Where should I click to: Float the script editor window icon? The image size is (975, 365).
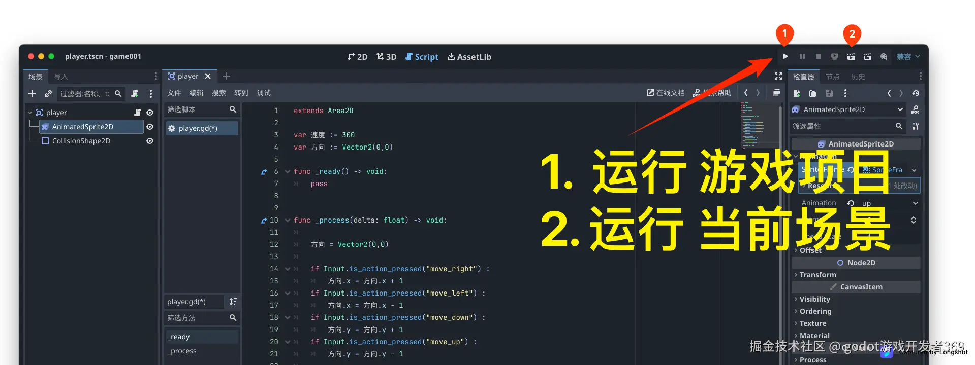776,93
